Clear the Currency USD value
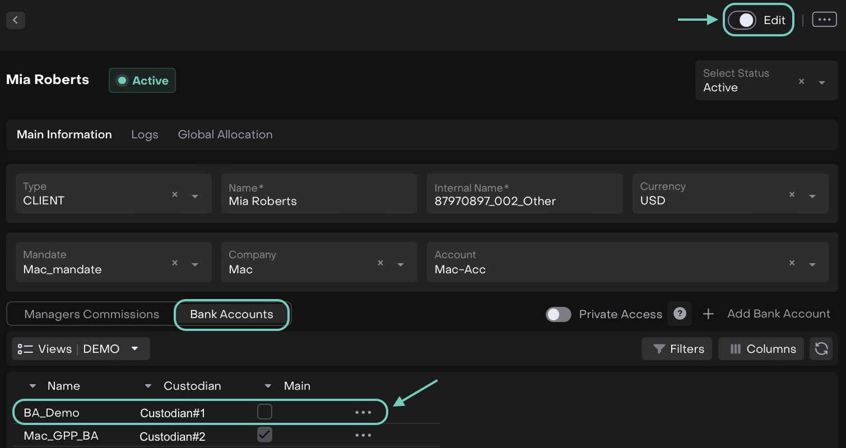This screenshot has height=448, width=846. (x=792, y=194)
